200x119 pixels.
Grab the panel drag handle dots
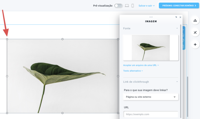pyautogui.click(x=151, y=17)
